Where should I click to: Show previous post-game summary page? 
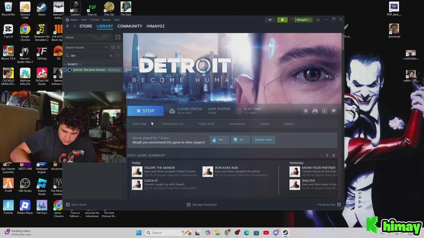click(x=321, y=155)
